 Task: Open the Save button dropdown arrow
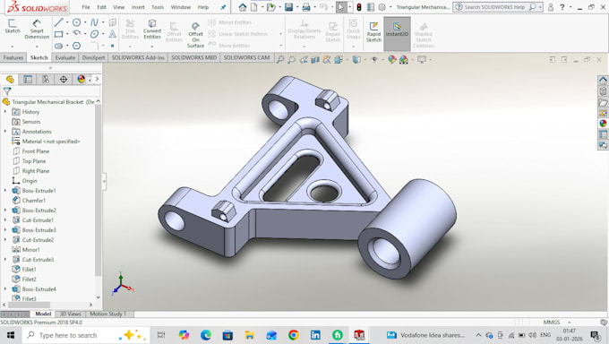point(296,7)
